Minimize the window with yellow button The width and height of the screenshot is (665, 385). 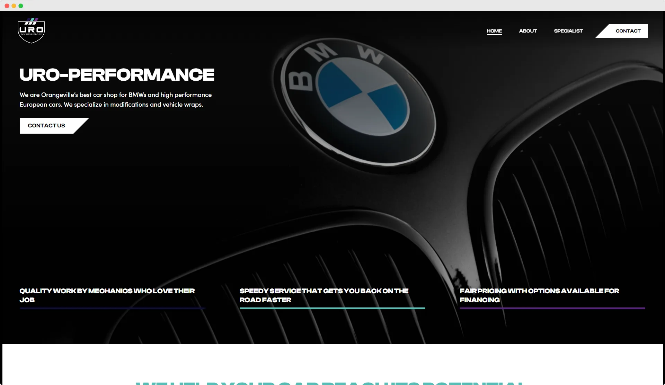[x=14, y=6]
